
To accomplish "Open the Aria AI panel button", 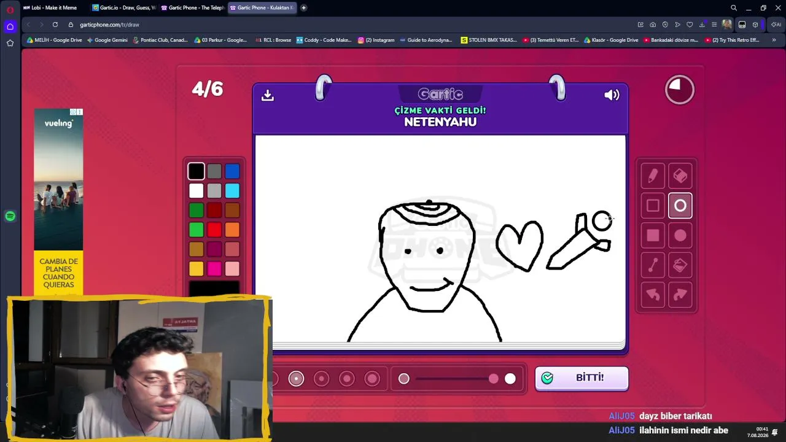I will (x=776, y=25).
